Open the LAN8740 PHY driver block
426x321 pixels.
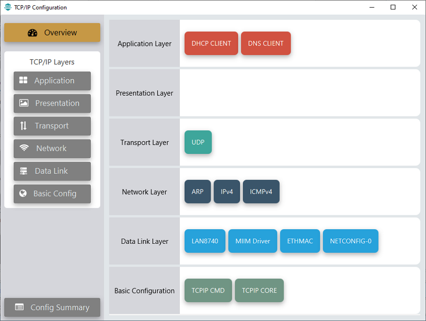(x=204, y=241)
